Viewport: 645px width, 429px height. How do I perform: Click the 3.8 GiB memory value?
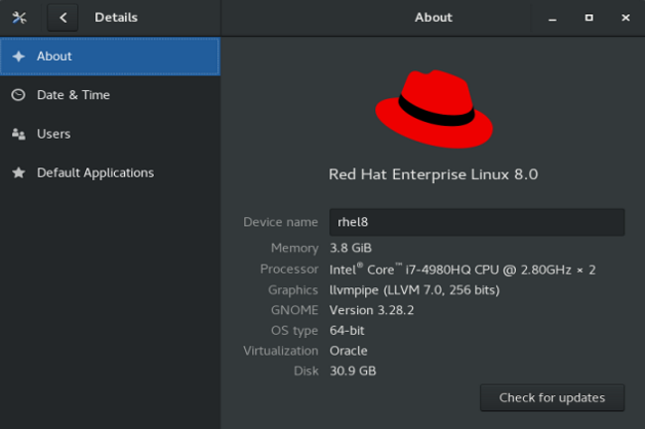click(350, 248)
